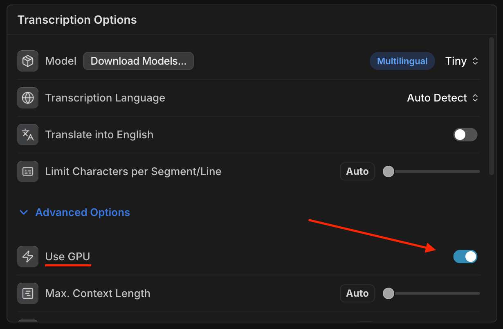The image size is (503, 329).
Task: Click the Download Models... button
Action: [138, 61]
